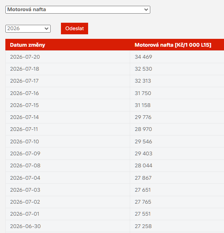Click the price cell 32 313
The width and height of the screenshot is (224, 233).
coord(142,81)
